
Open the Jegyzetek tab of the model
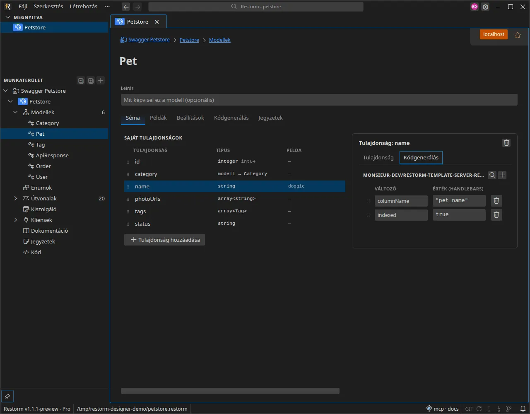coord(270,118)
